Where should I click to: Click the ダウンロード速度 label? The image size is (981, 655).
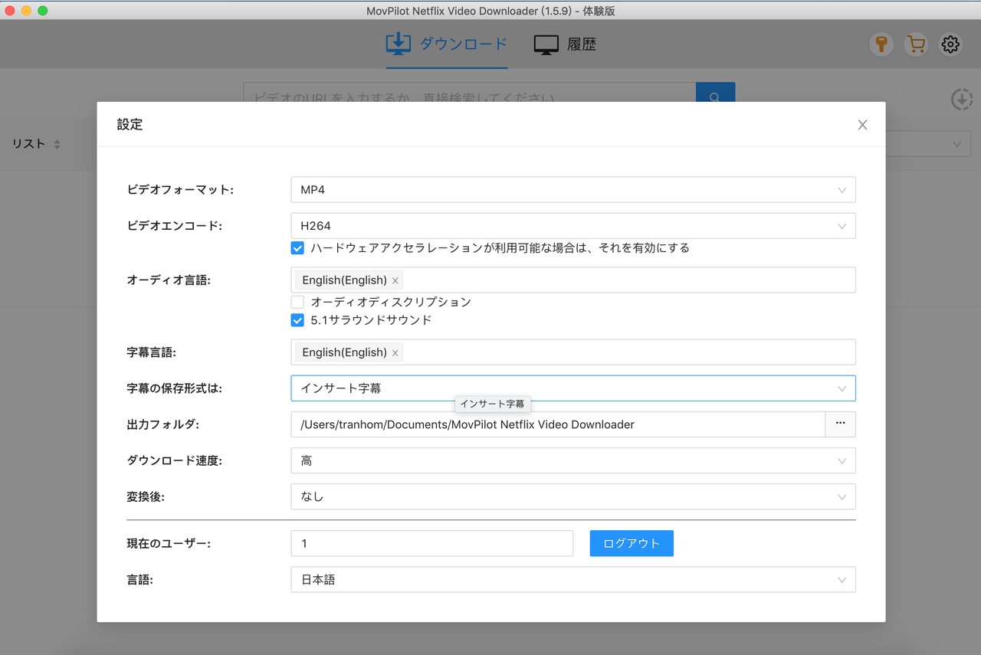pyautogui.click(x=174, y=460)
